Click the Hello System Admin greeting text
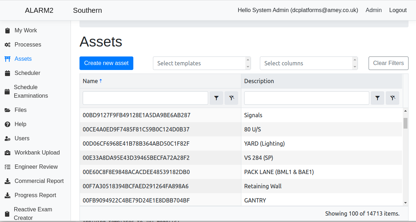416x222 pixels. pos(298,10)
